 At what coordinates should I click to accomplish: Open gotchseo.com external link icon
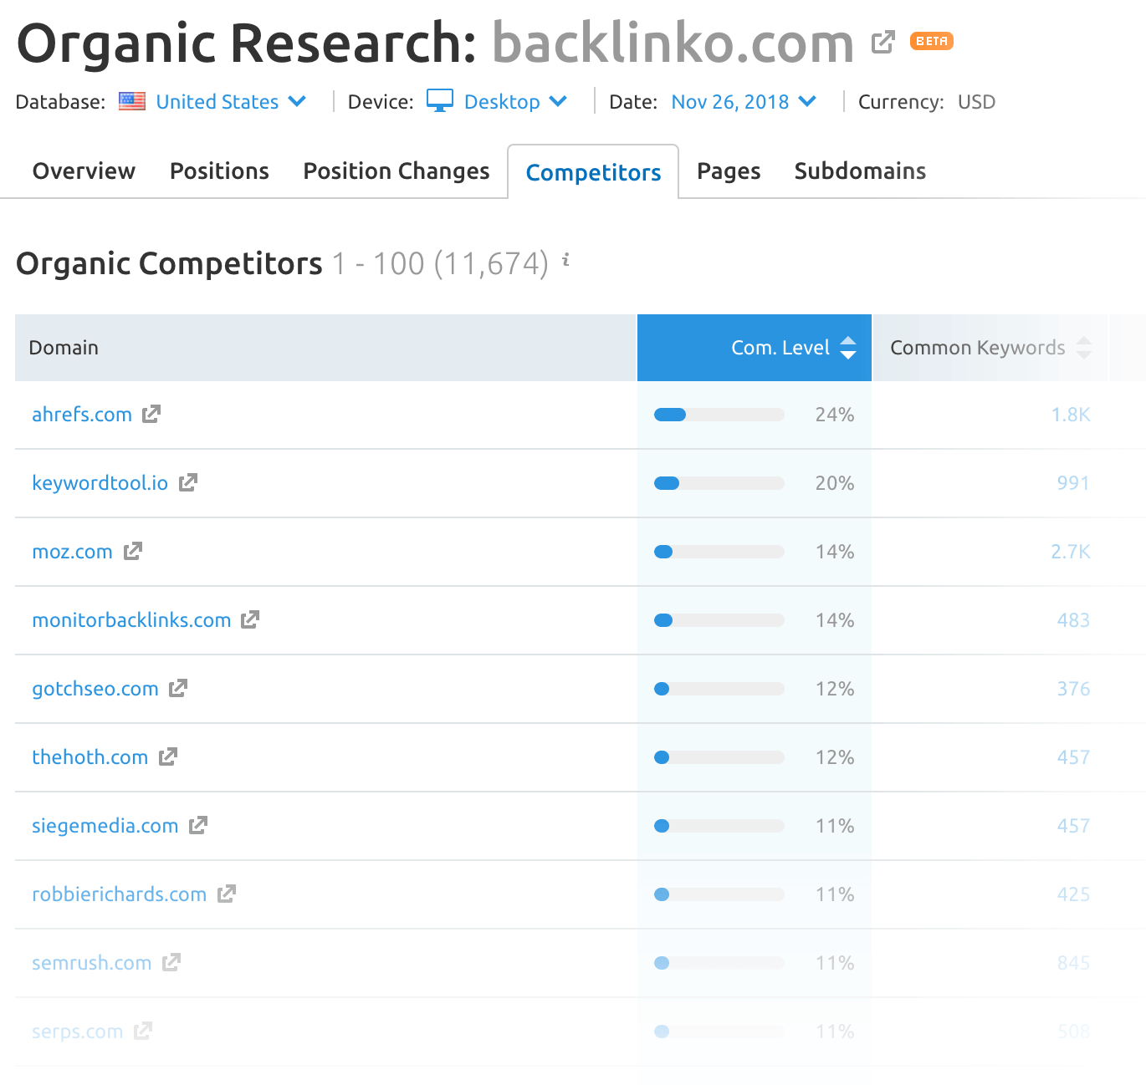(178, 688)
